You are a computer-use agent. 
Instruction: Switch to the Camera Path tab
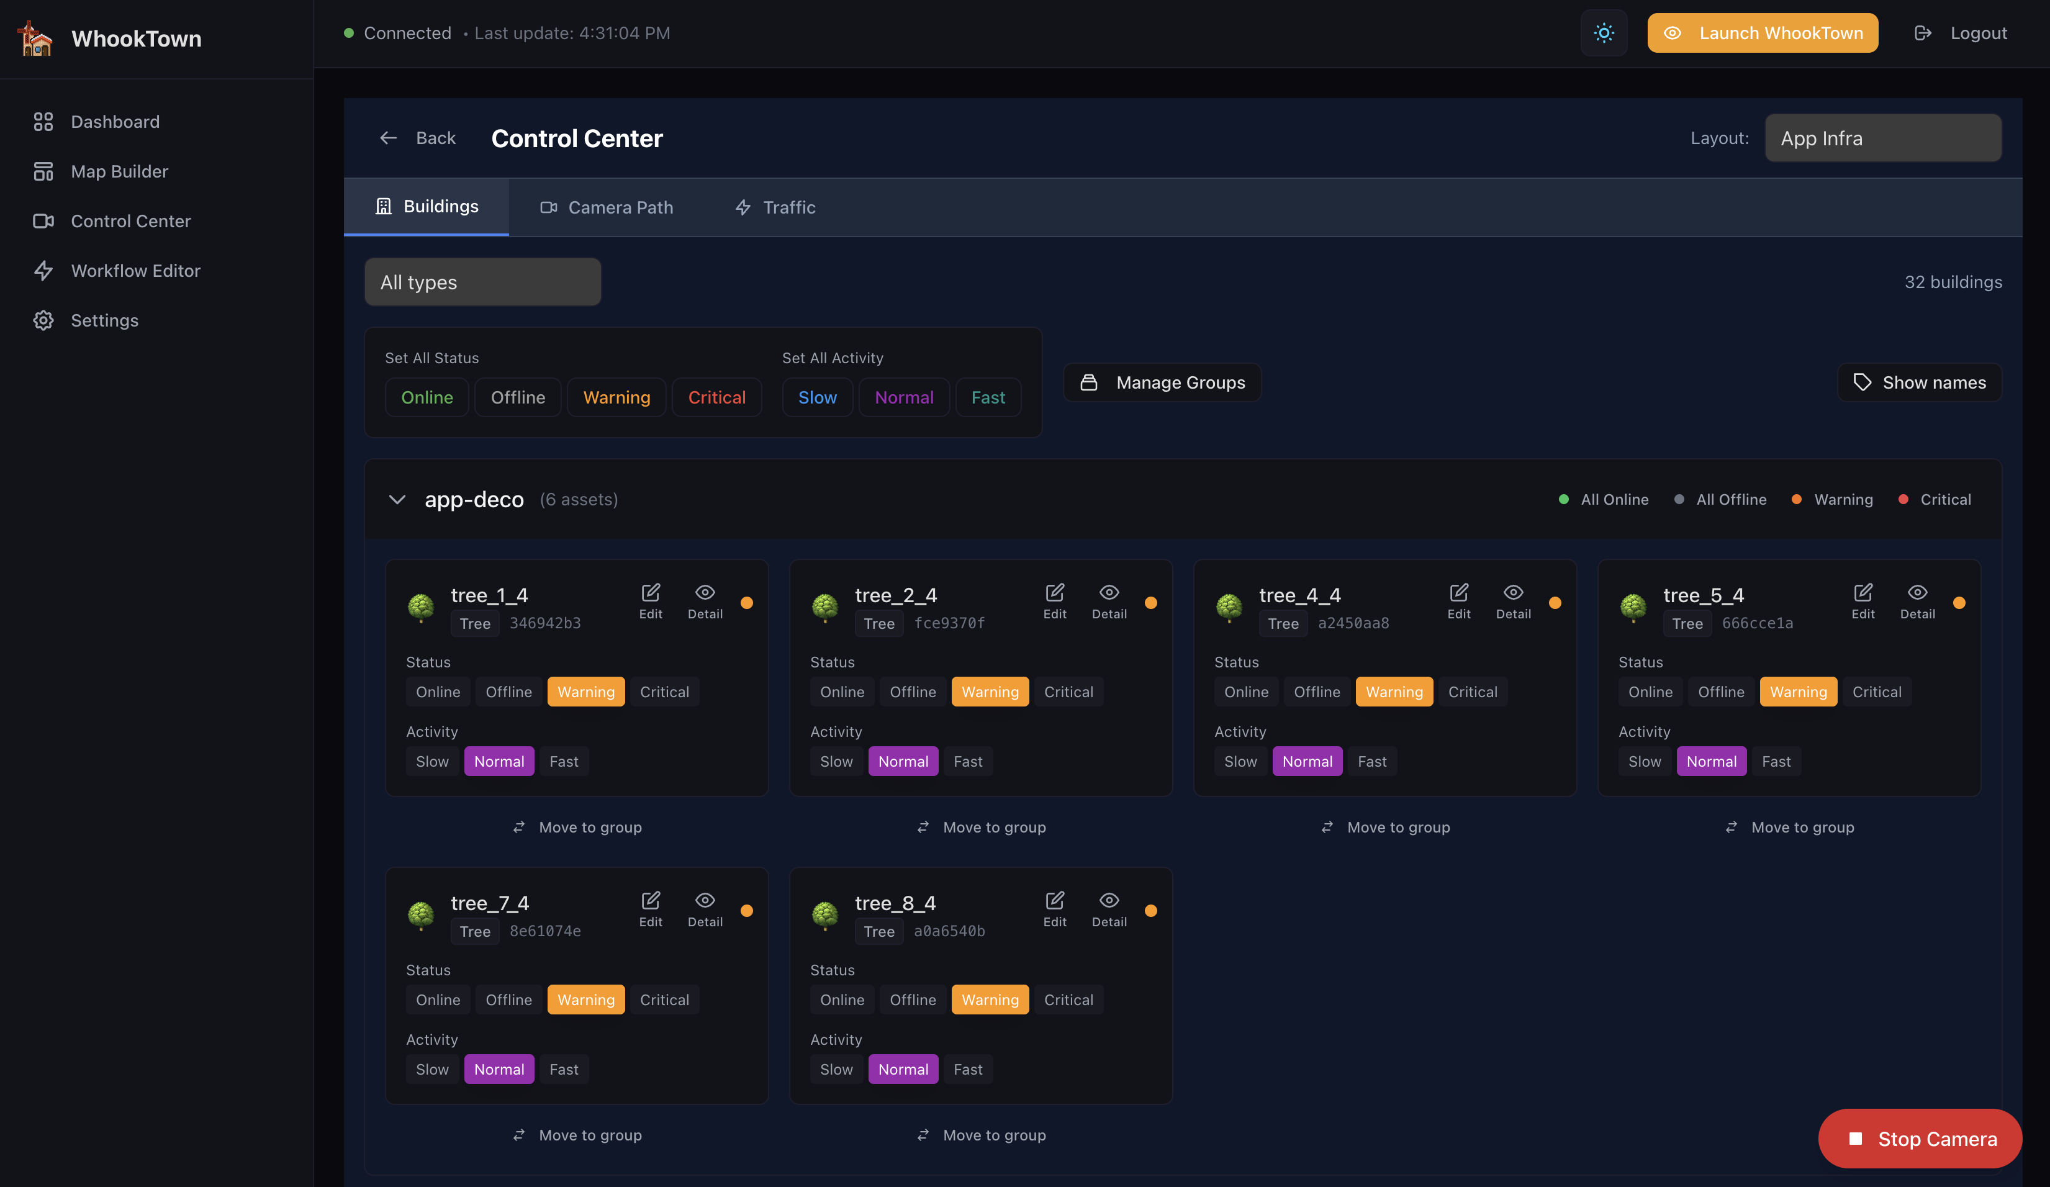[x=607, y=207]
